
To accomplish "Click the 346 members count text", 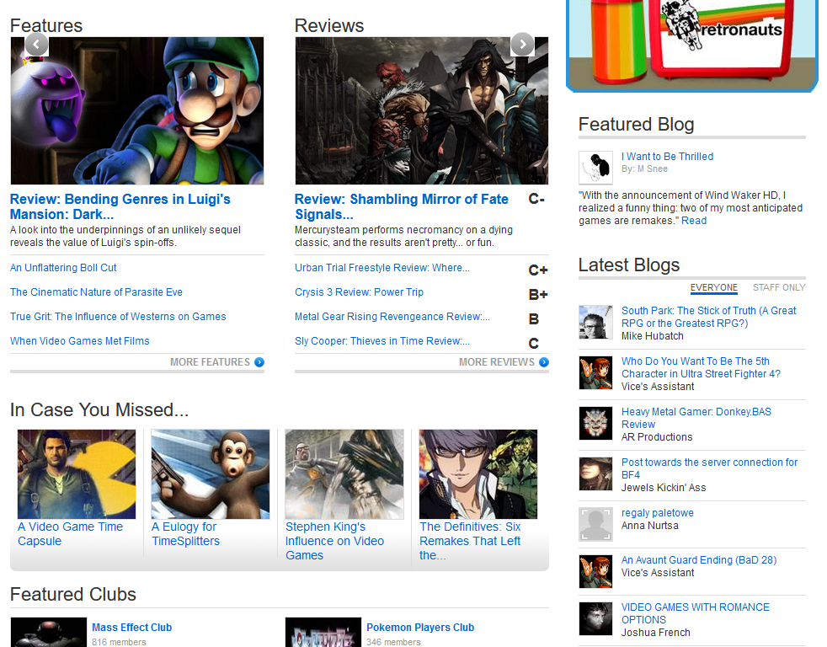I will 393,642.
